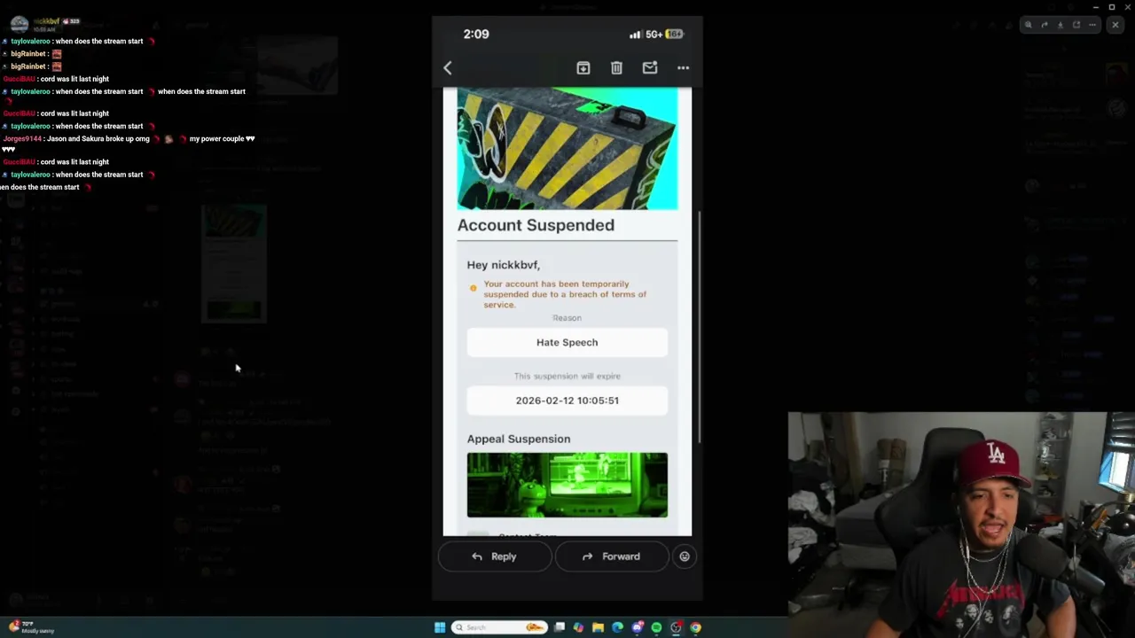
Task: Open File Explorer from taskbar
Action: (598, 627)
